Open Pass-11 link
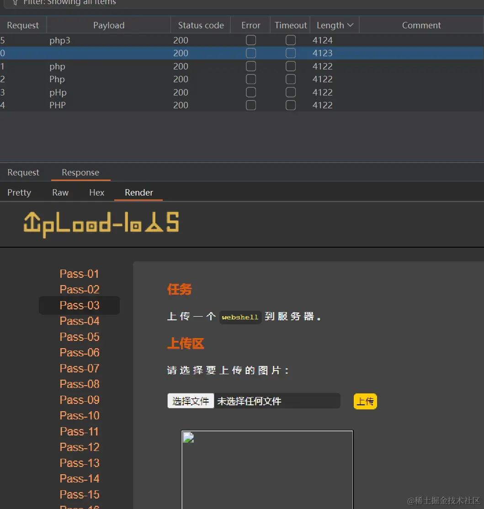484x509 pixels. pos(80,431)
